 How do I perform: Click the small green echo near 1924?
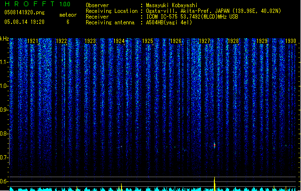click(x=122, y=147)
